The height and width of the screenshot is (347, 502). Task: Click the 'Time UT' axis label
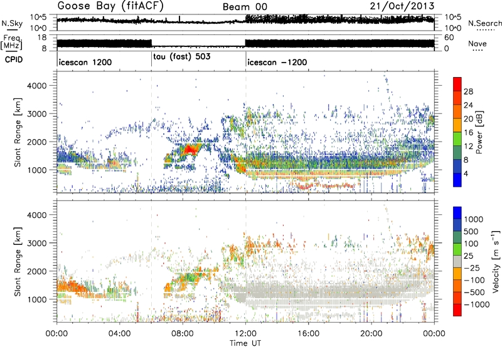245,343
